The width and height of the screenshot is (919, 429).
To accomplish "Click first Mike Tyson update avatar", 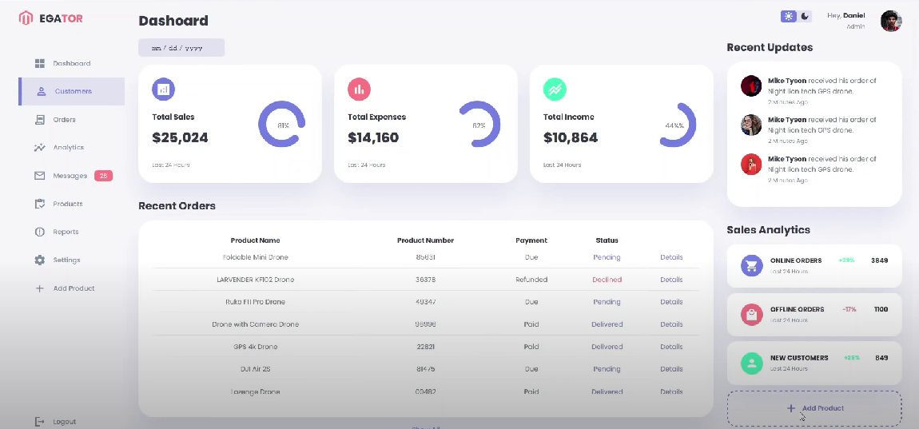I will [751, 85].
